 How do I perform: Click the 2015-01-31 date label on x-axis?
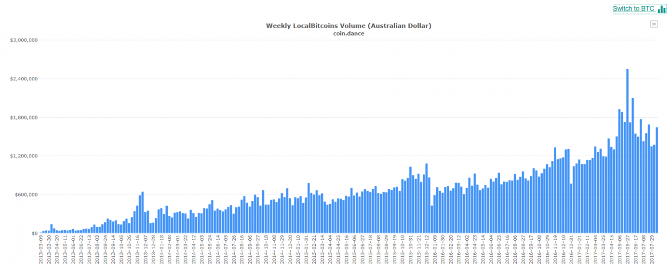point(306,249)
